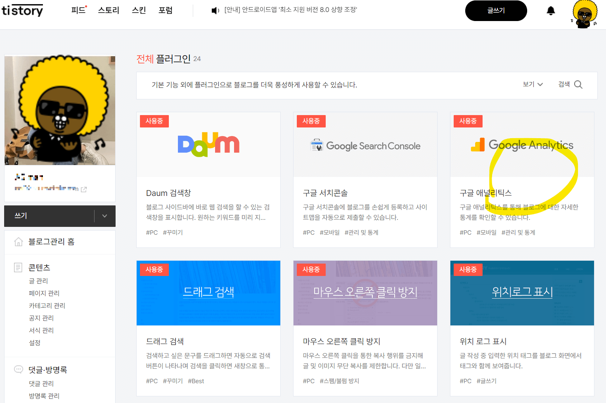This screenshot has height=403, width=606.
Task: Open the 포럼 menu
Action: (166, 10)
